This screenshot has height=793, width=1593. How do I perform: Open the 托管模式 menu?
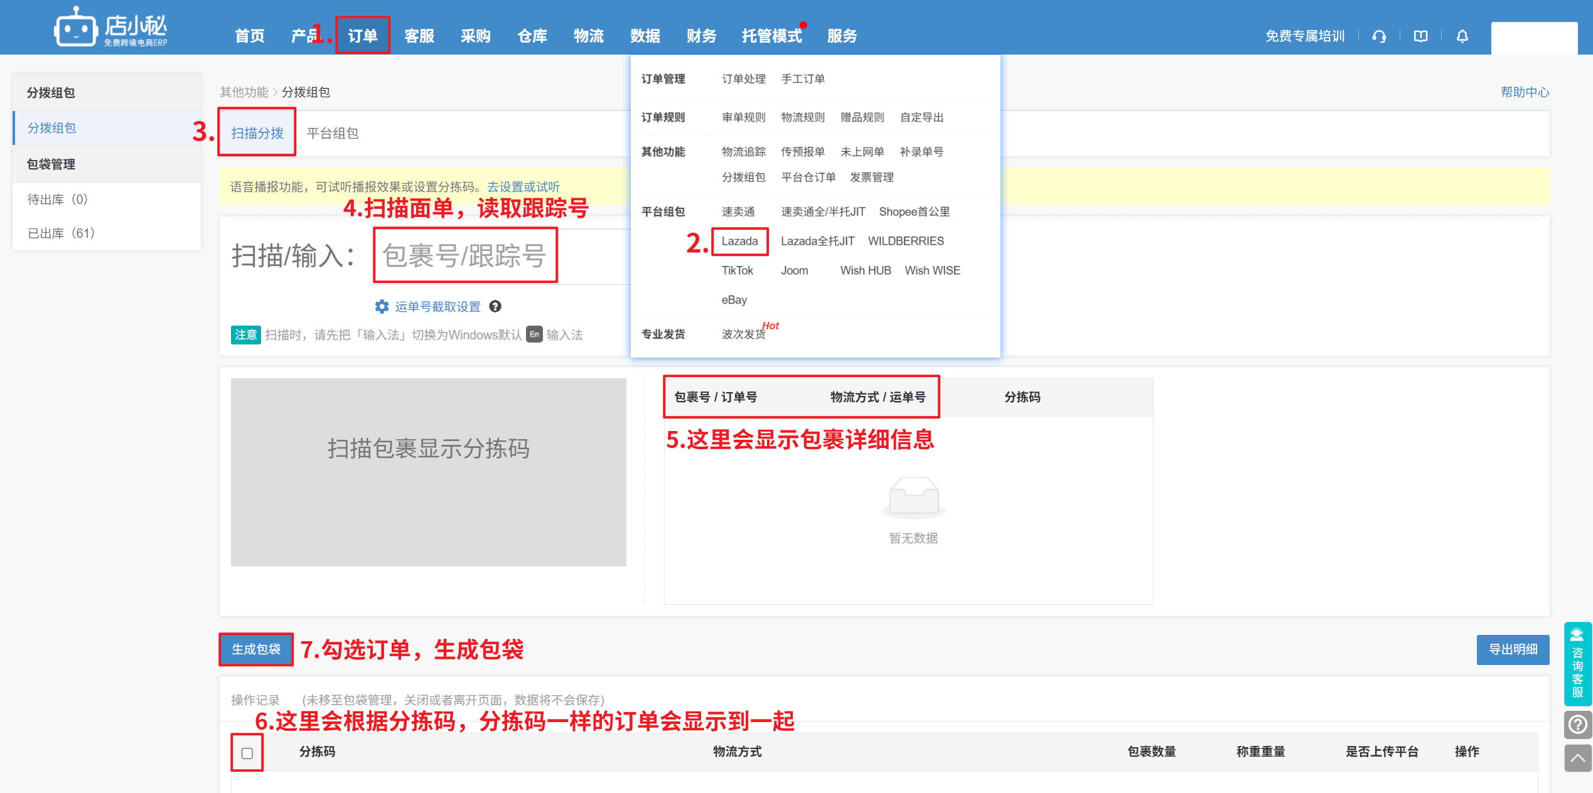tap(771, 36)
